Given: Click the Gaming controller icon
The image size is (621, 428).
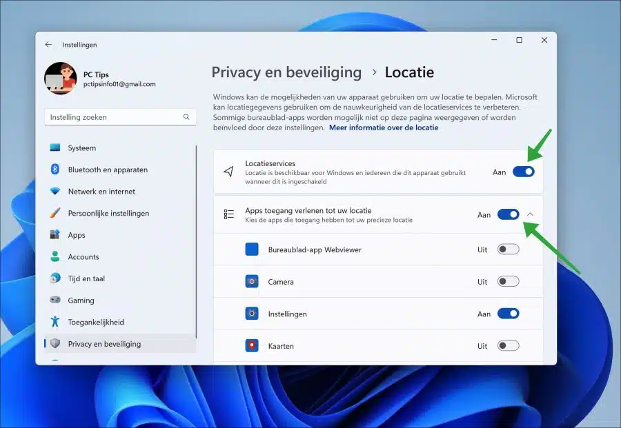Looking at the screenshot, I should coord(55,300).
